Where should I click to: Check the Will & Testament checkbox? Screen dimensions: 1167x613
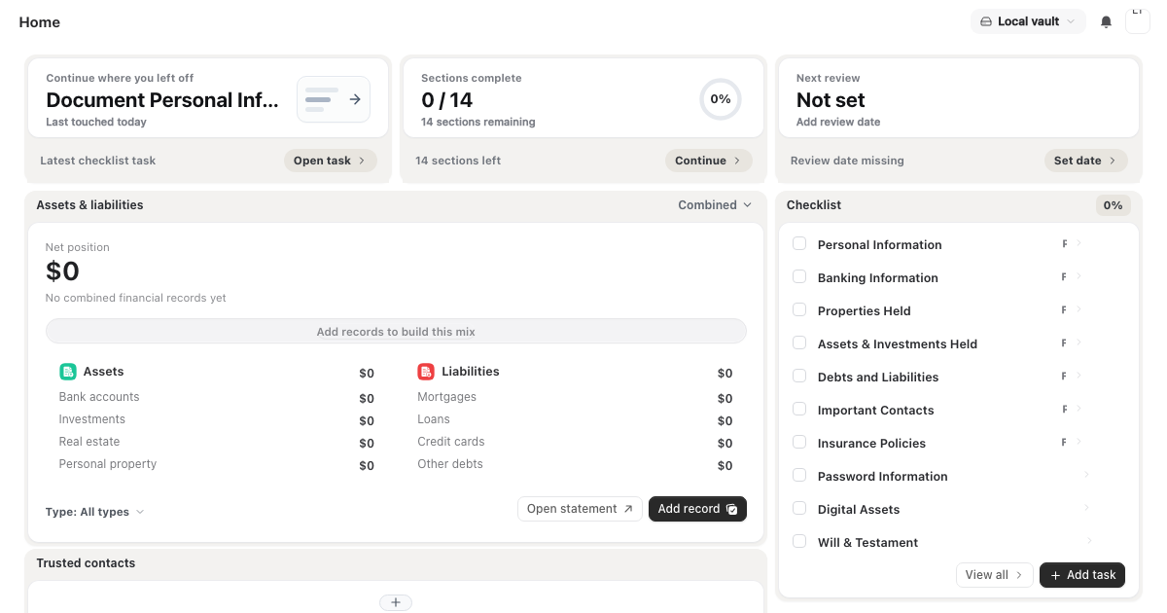[x=799, y=542]
